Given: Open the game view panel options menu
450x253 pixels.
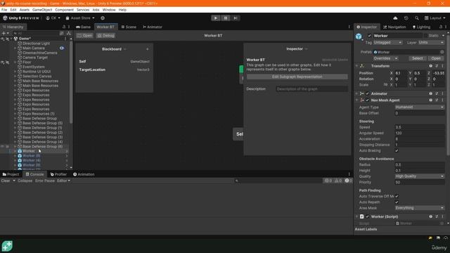Looking at the screenshot, I should 349,27.
